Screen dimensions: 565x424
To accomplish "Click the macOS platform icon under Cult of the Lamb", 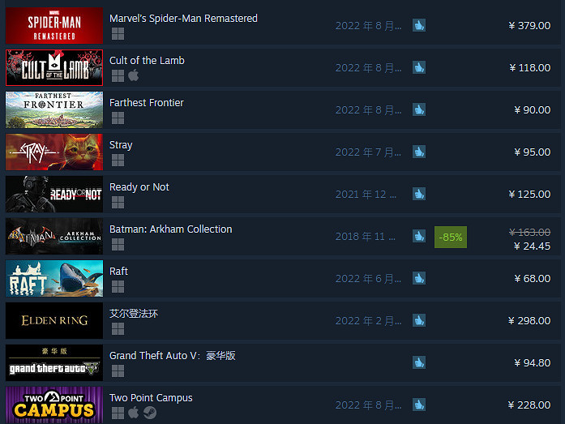I will [x=133, y=75].
